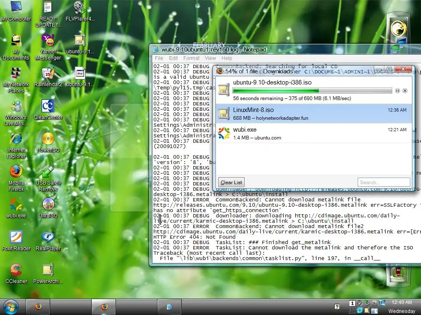This screenshot has width=421, height=315.
Task: Open PowerISO desktop shortcut
Action: click(48, 143)
